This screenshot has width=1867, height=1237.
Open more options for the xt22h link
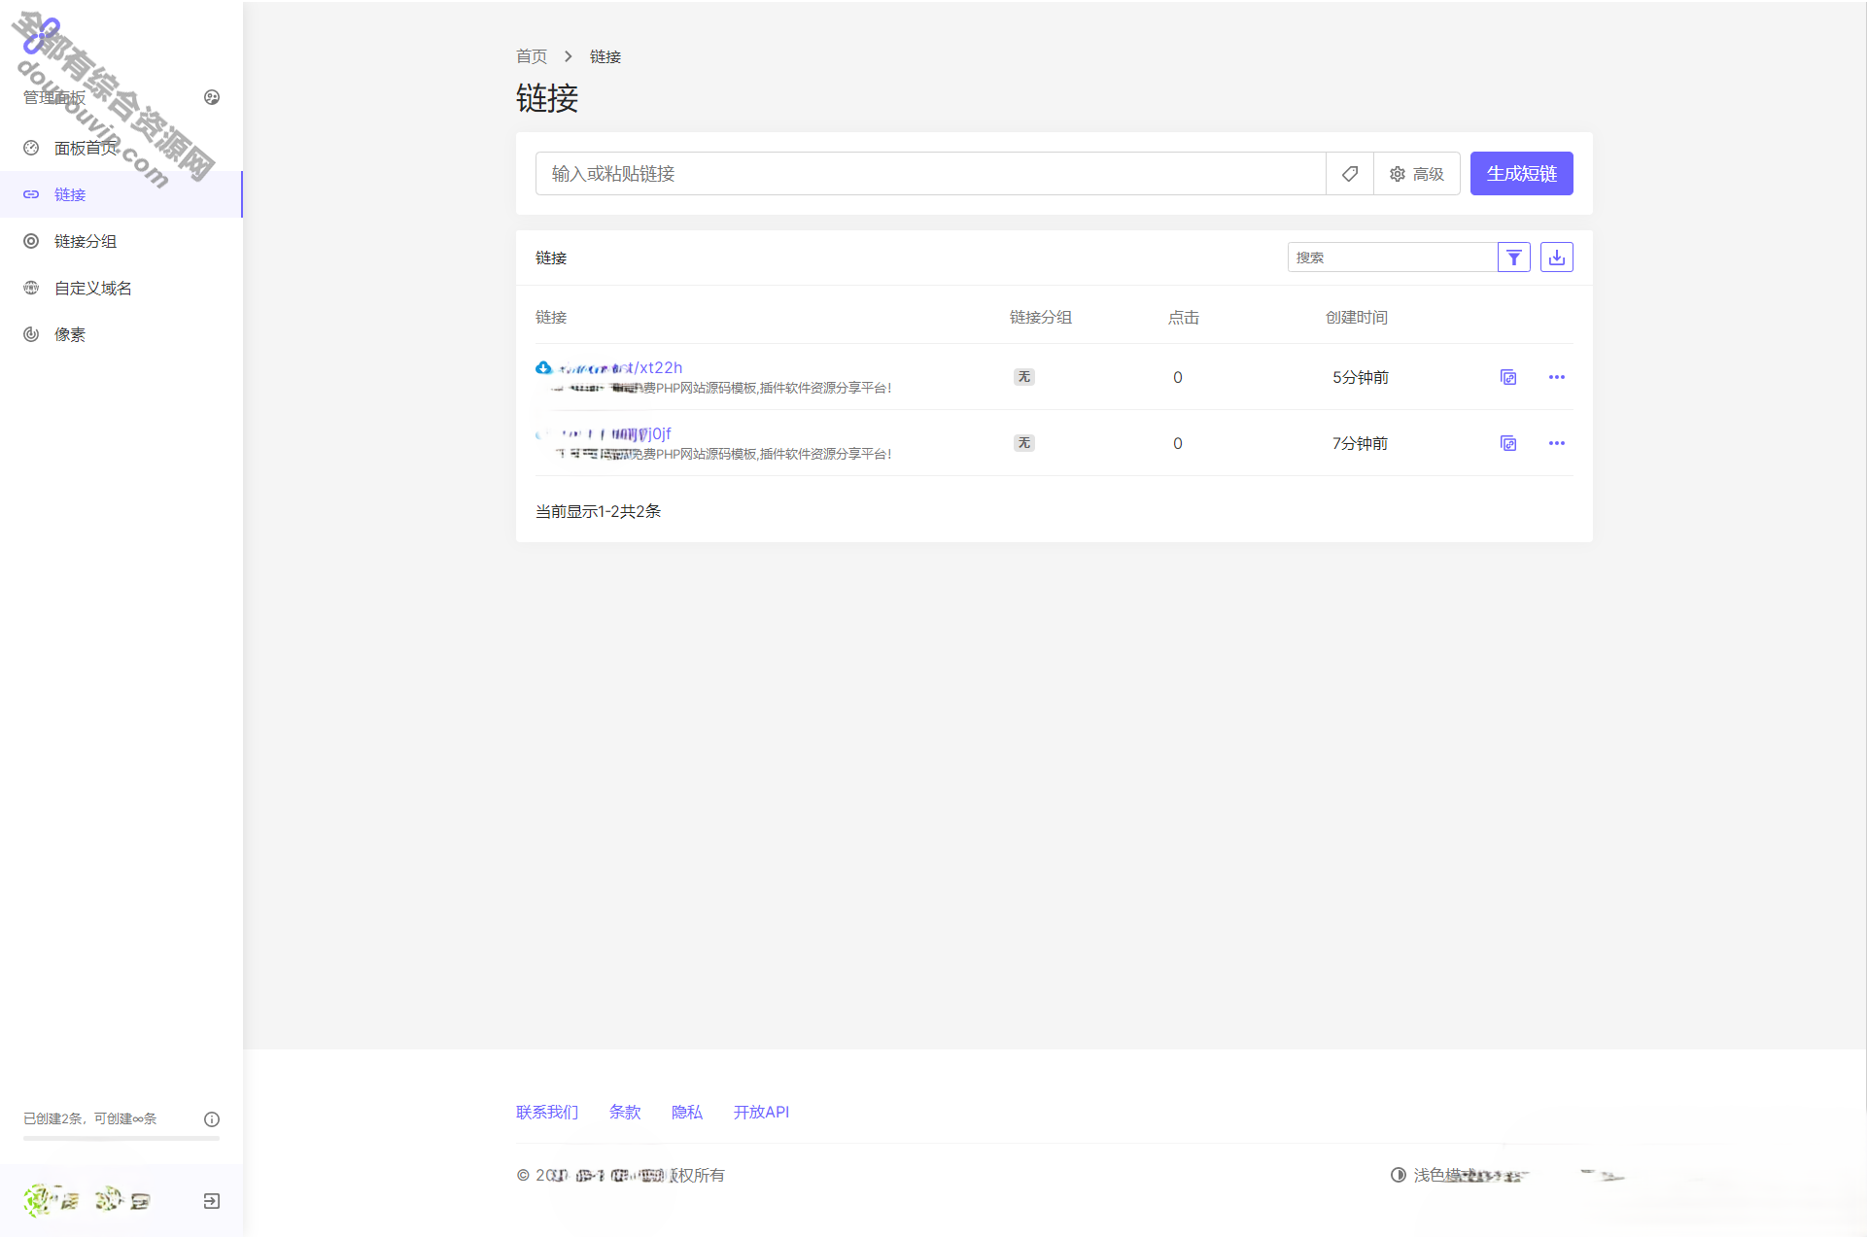[x=1557, y=377]
